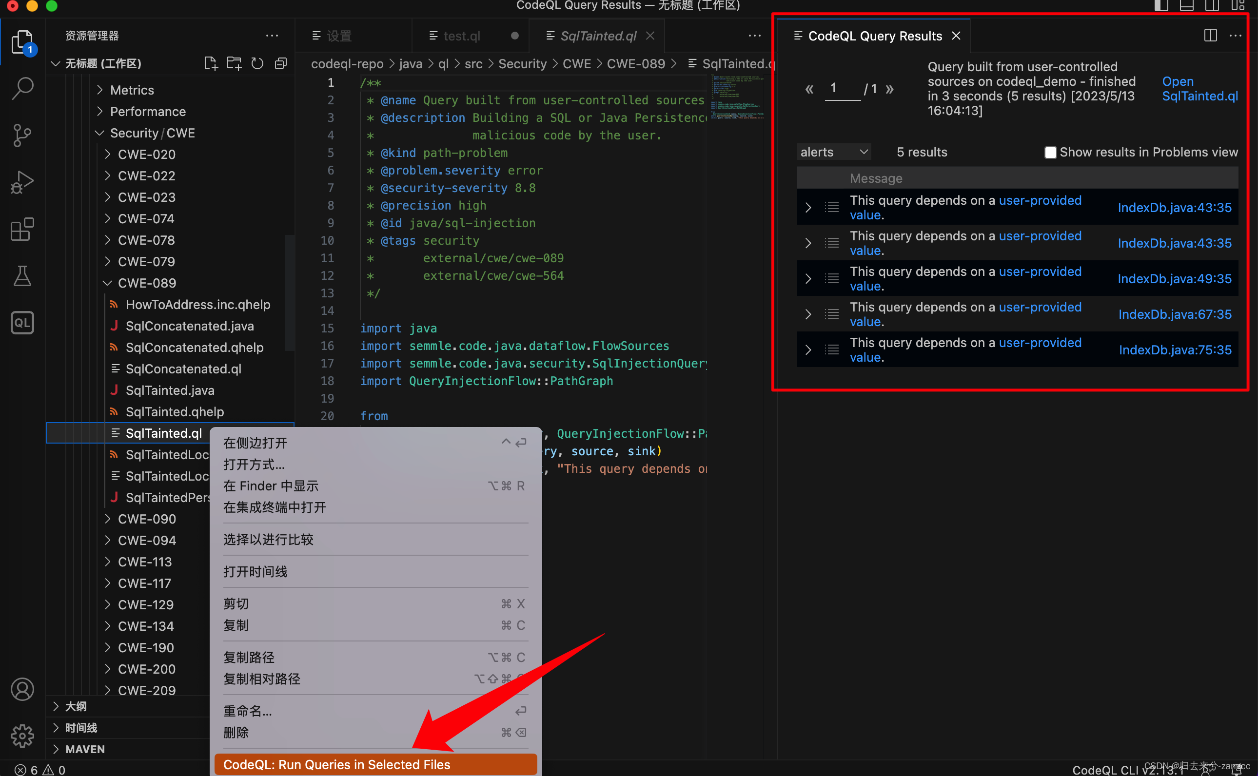Select 在 Finder 中显示 menu entry
This screenshot has width=1258, height=776.
[x=375, y=486]
